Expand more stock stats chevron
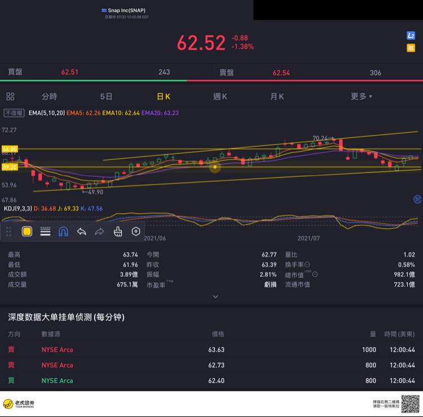The height and width of the screenshot is (417, 423). (x=215, y=296)
